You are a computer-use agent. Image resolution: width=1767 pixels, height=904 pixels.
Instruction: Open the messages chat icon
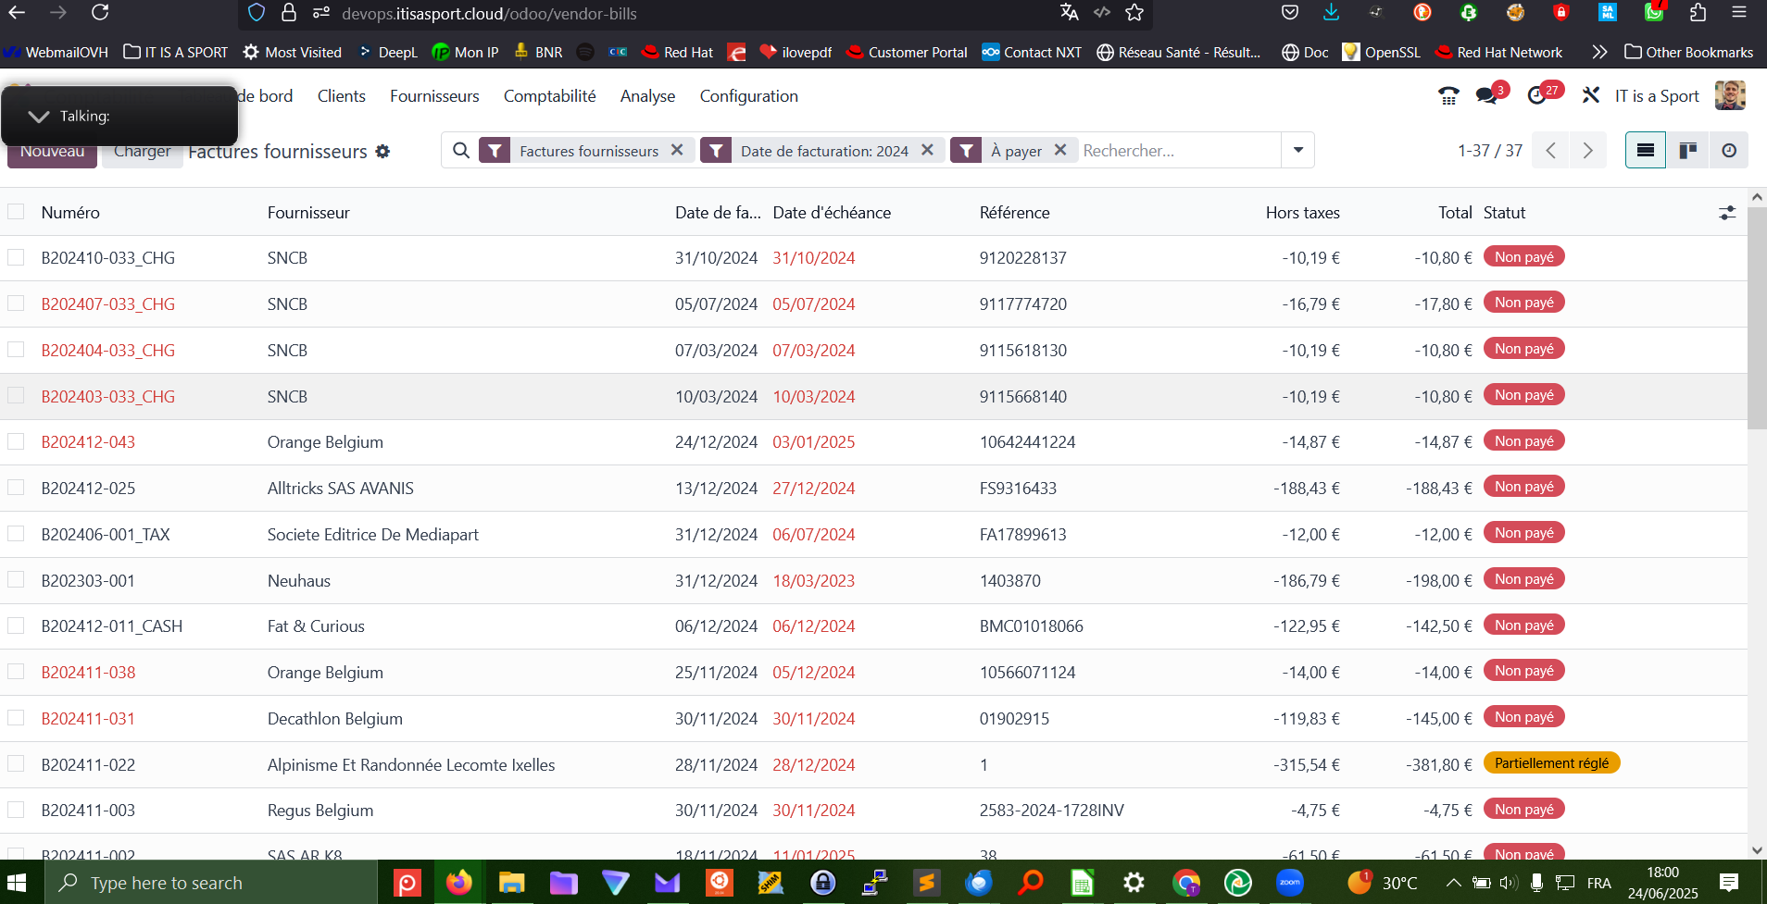(x=1487, y=96)
